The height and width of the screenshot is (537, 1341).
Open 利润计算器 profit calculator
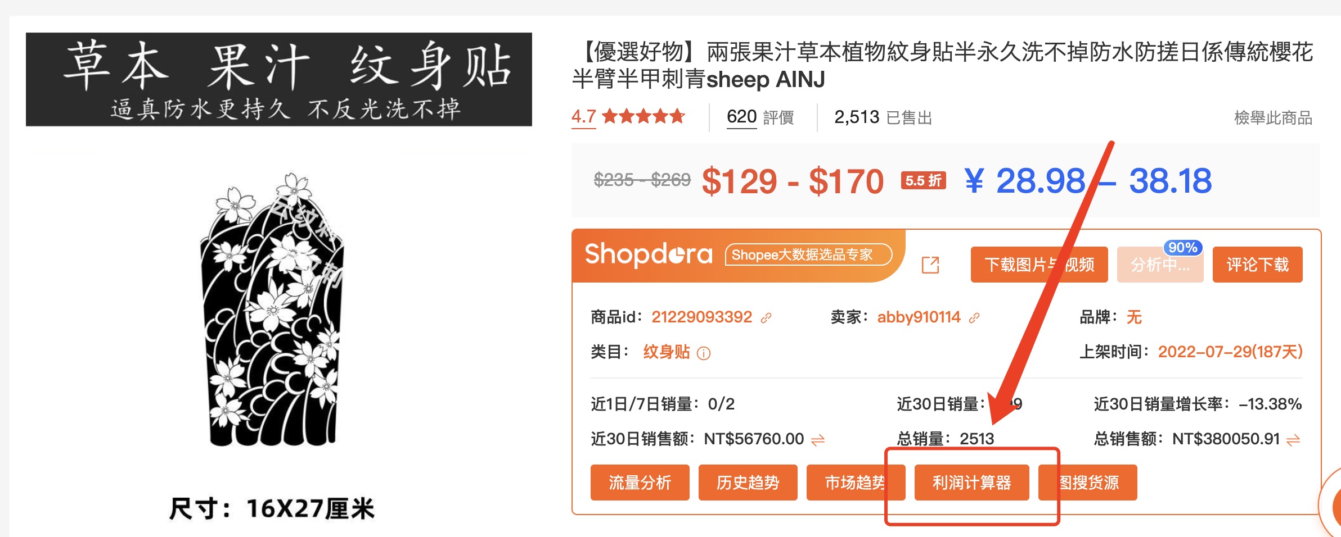(x=971, y=482)
